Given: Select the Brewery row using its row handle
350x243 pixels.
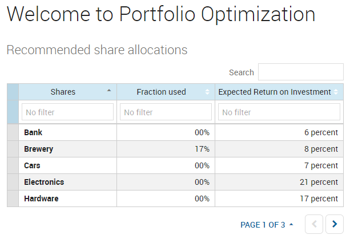Looking at the screenshot, I should (x=13, y=149).
